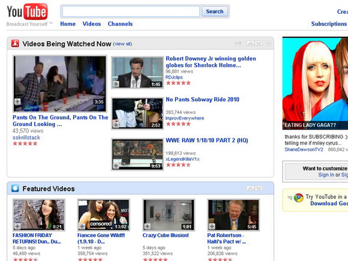Screen dimensions: 348x261
Task: Click the EATING LADY GAGA promoted thumbnail
Action: 315,83
